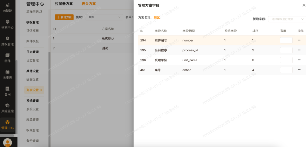308x147 pixels.
Task: Open AI智能 in the left sidebar
Action: click(7, 8)
